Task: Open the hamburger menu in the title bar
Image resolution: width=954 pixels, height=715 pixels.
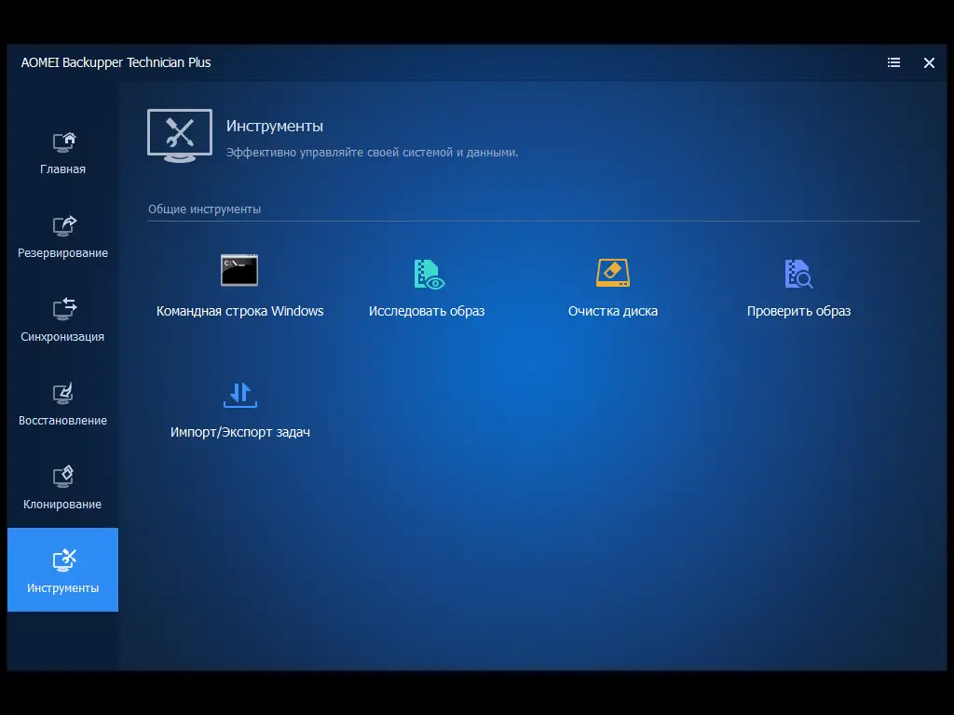Action: [x=893, y=62]
